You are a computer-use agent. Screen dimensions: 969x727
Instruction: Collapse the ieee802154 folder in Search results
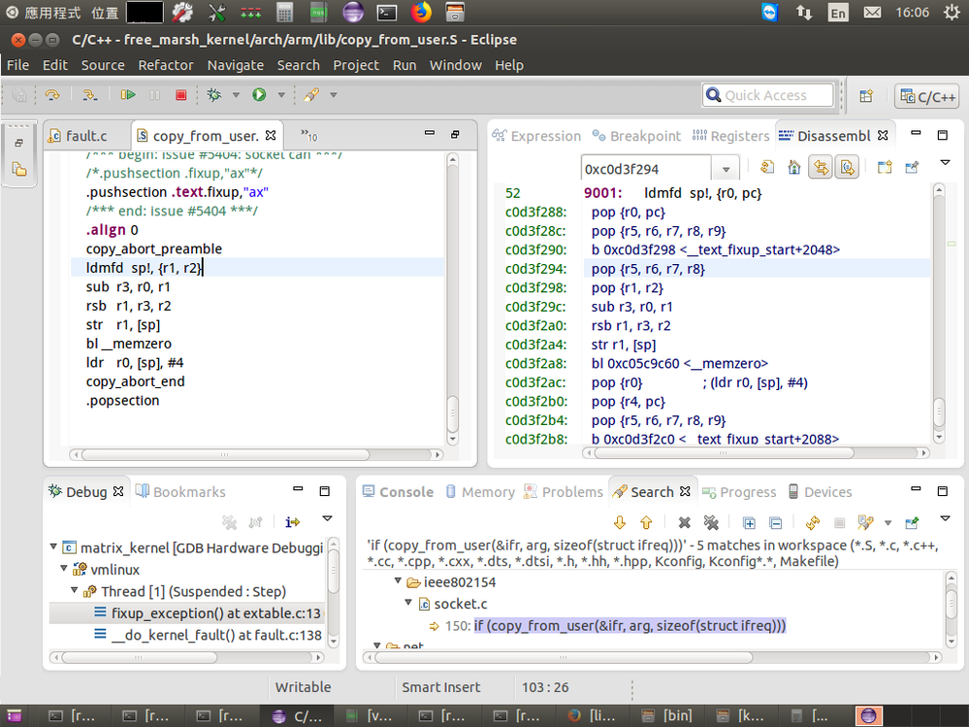(398, 580)
